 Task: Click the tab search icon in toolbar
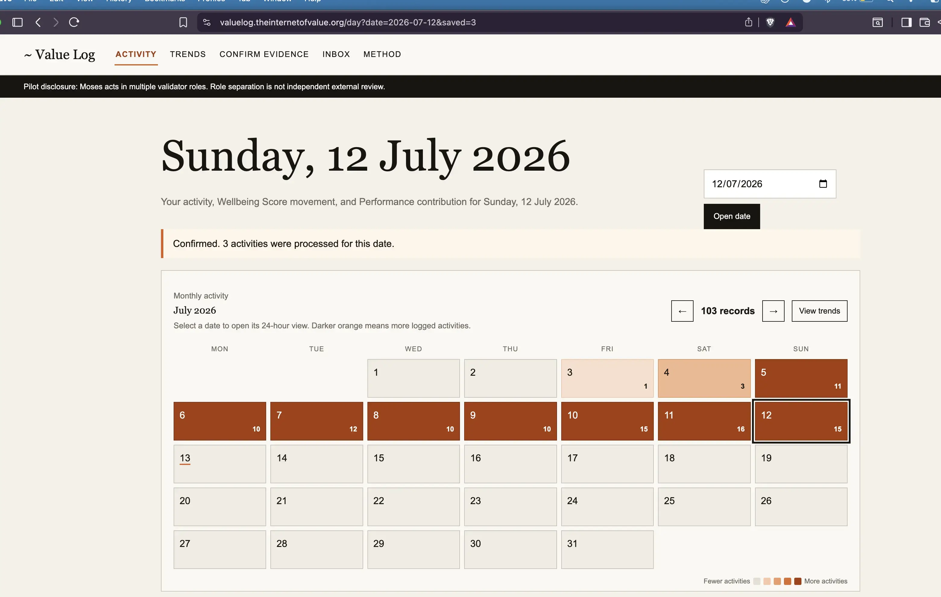(x=878, y=22)
